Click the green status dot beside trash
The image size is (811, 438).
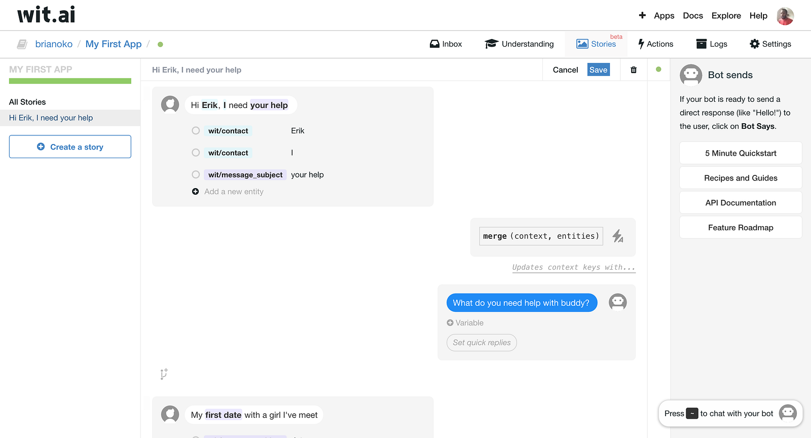click(x=658, y=69)
